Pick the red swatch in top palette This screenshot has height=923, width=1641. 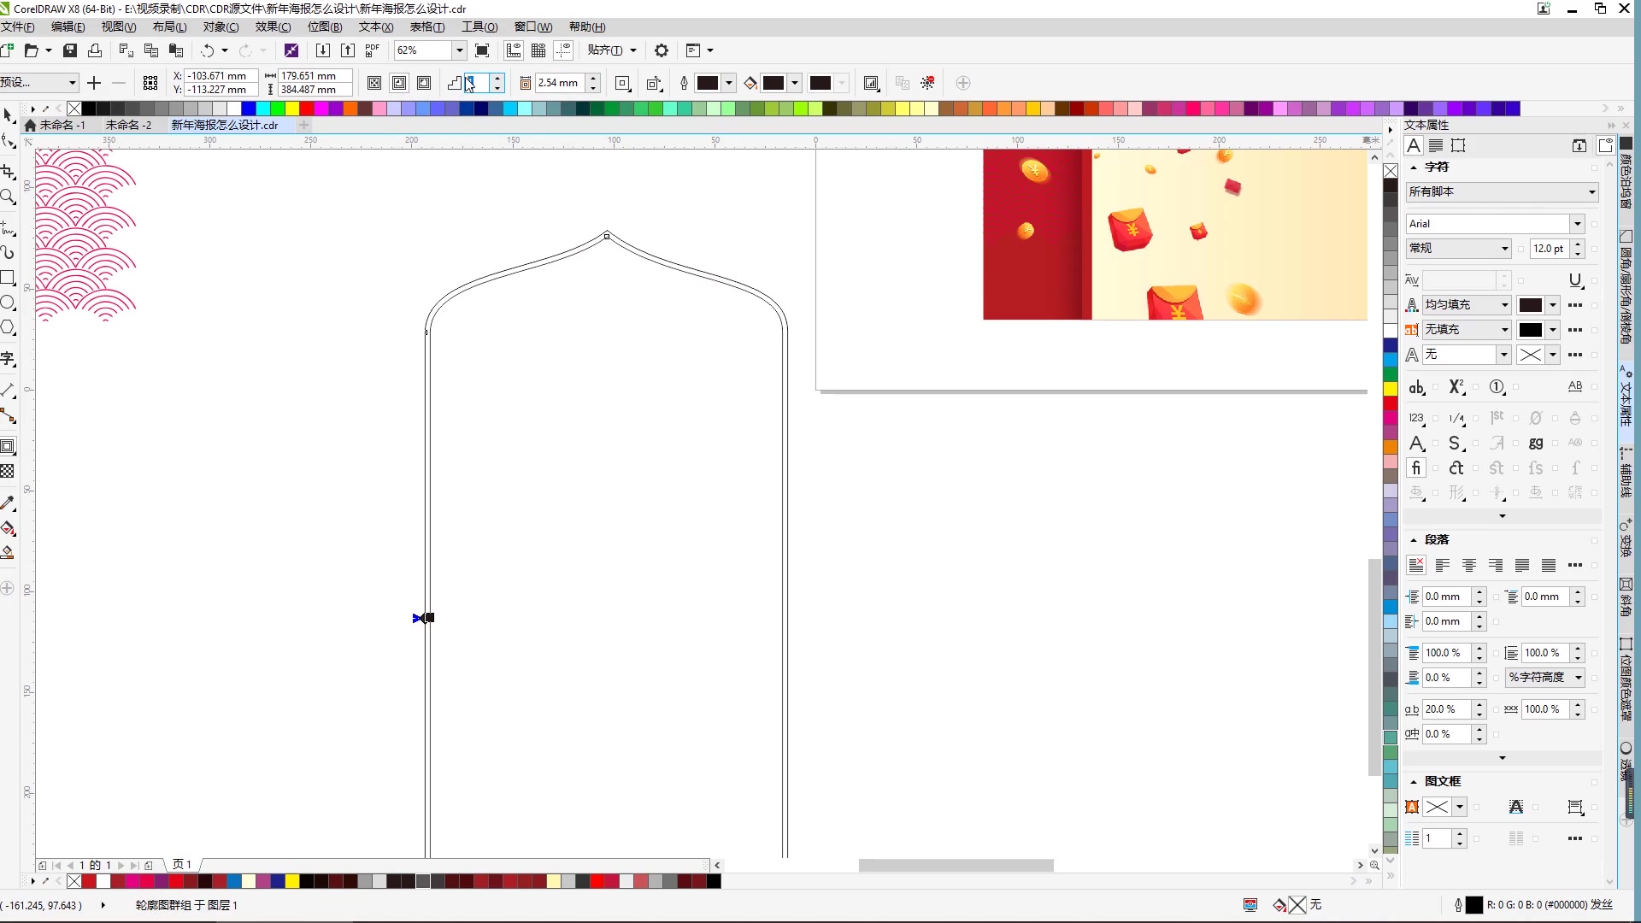[x=306, y=109]
